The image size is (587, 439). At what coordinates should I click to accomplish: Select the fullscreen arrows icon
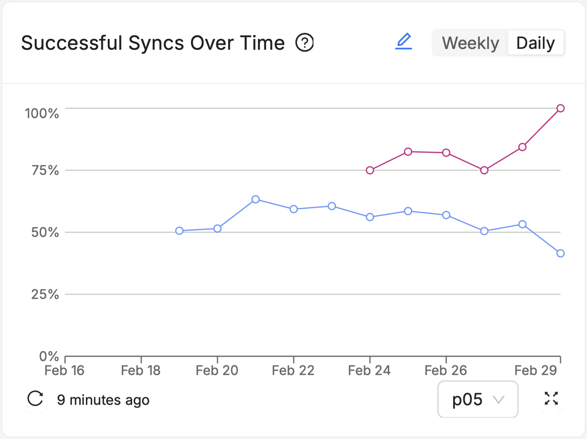(552, 399)
